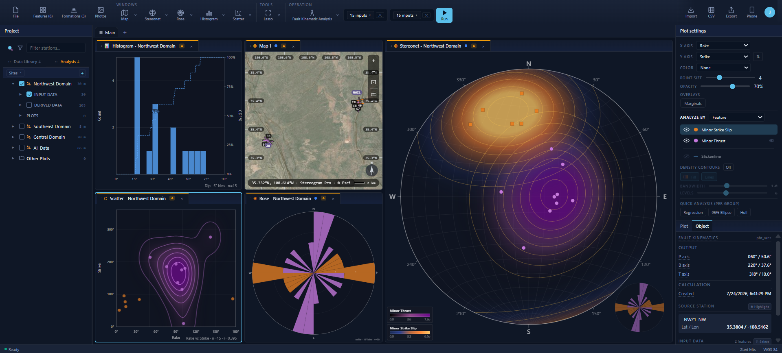Click the Hull button
The width and height of the screenshot is (782, 353).
(x=743, y=212)
